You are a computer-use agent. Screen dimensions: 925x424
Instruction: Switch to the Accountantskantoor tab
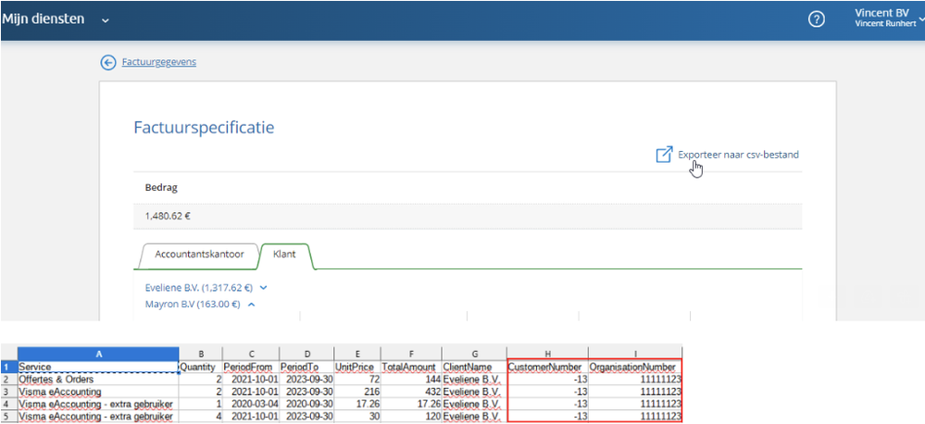coord(199,255)
